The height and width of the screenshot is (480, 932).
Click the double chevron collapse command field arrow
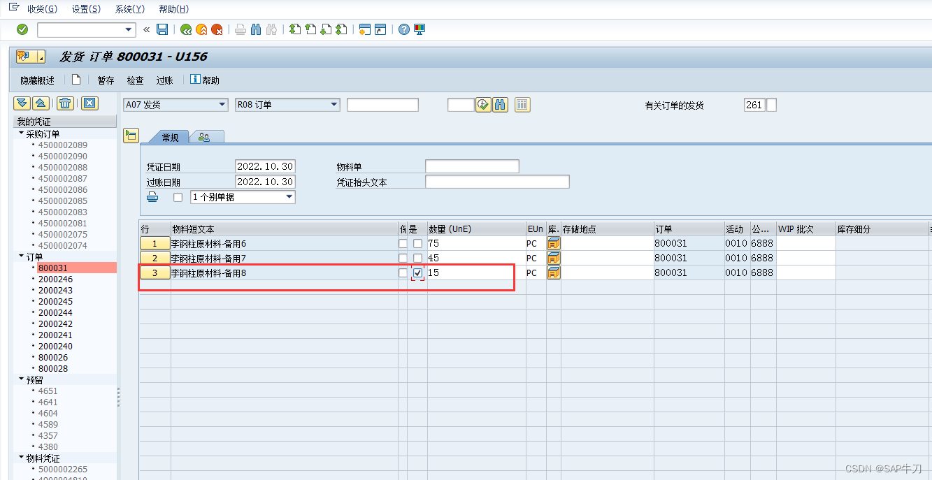click(146, 29)
